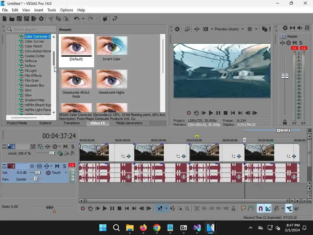Open the Options menu
This screenshot has width=313, height=235.
[x=67, y=10]
